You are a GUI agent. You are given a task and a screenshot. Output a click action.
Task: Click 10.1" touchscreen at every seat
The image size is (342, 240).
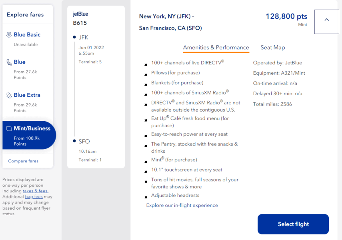click(x=187, y=170)
